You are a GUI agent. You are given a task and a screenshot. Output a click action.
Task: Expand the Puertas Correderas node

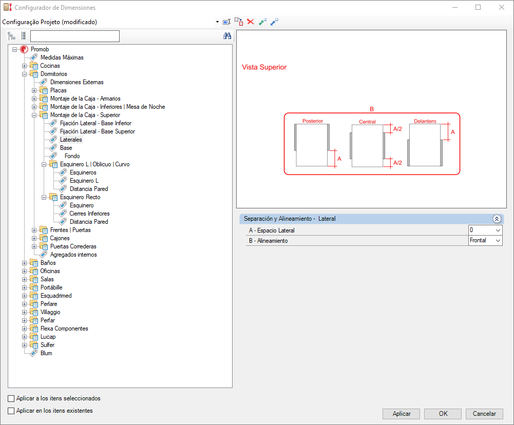point(34,246)
